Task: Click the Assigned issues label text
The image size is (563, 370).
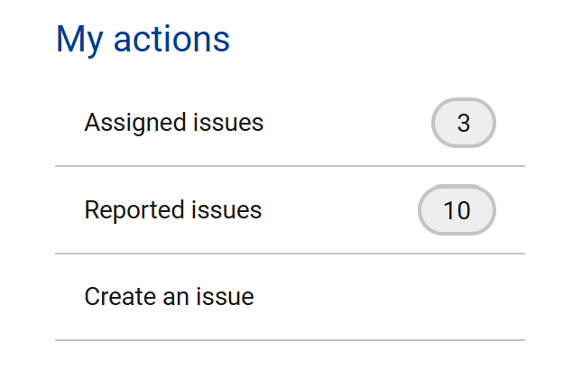Action: tap(174, 123)
